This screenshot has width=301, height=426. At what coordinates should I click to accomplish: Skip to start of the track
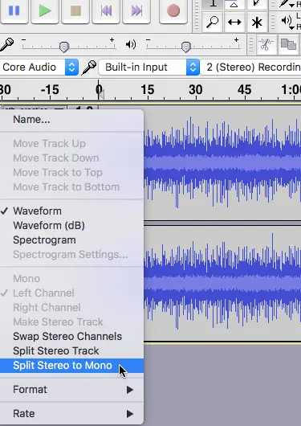(x=106, y=11)
